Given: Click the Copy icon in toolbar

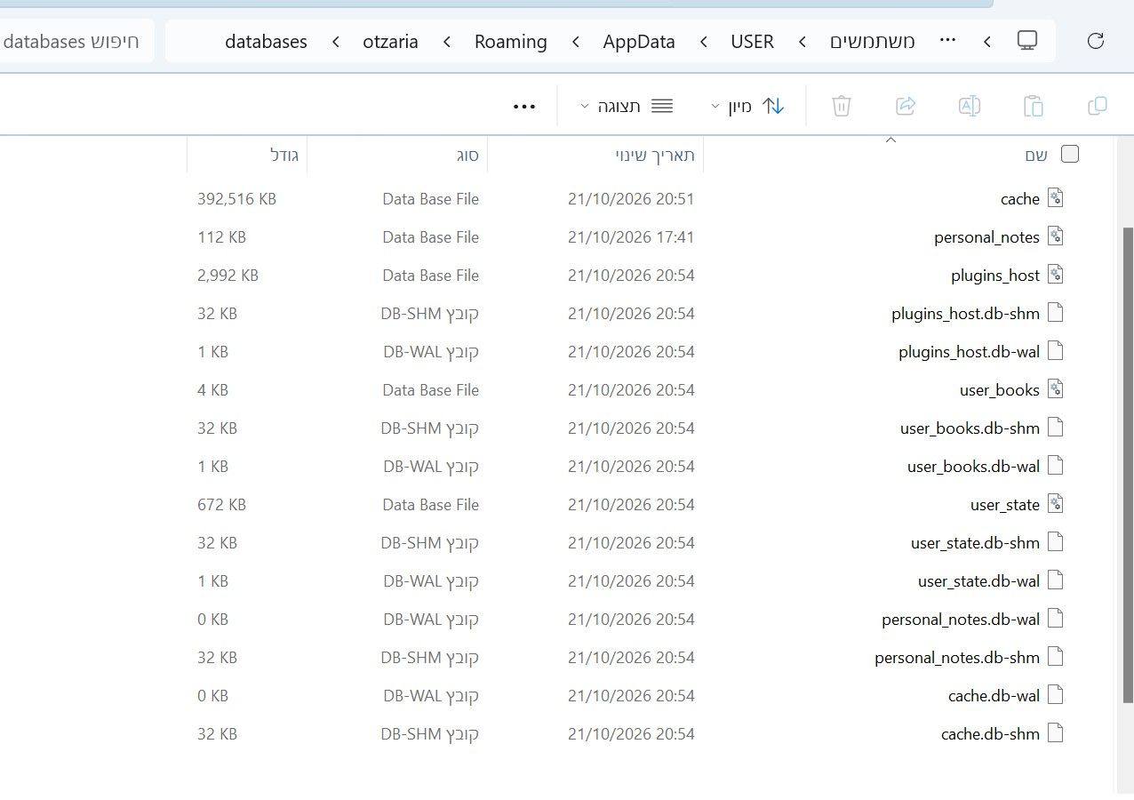Looking at the screenshot, I should pyautogui.click(x=1098, y=106).
